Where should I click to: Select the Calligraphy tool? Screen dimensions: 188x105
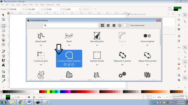[3, 60]
